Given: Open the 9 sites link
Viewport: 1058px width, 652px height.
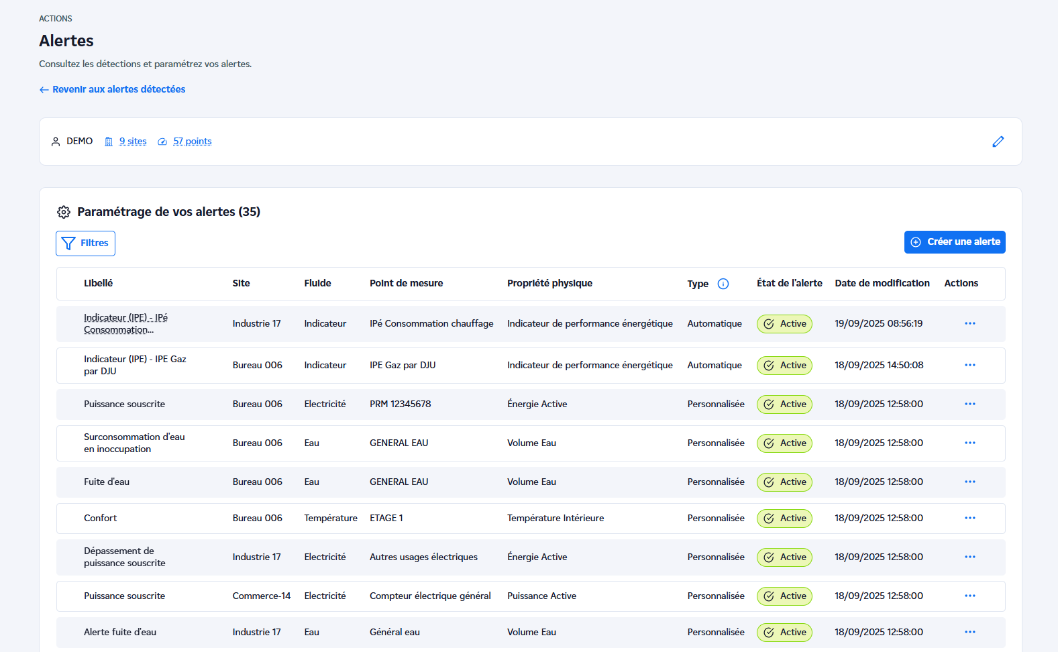Looking at the screenshot, I should coord(132,142).
